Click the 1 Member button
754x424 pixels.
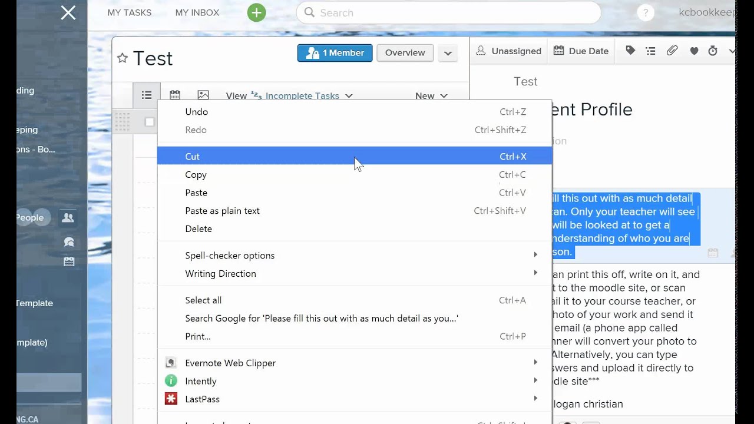pyautogui.click(x=335, y=52)
